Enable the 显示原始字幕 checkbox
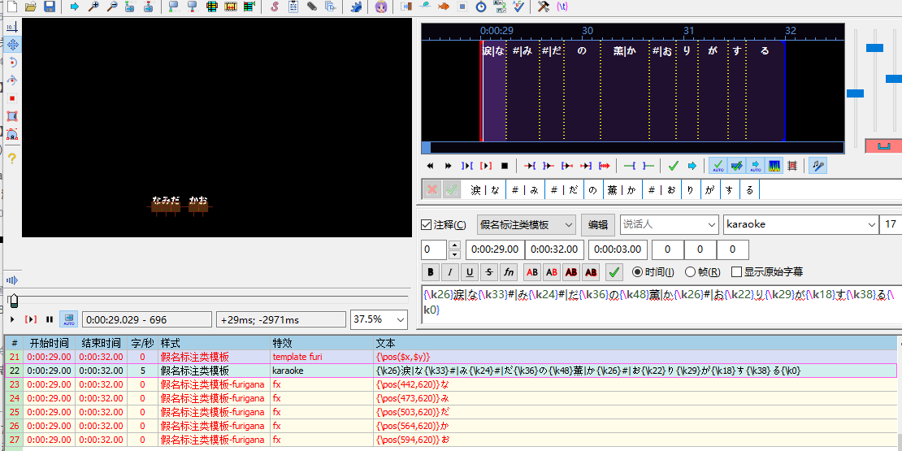 coord(737,272)
